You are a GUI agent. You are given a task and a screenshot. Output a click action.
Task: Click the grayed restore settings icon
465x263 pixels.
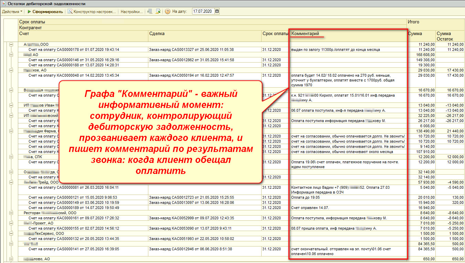[150, 11]
